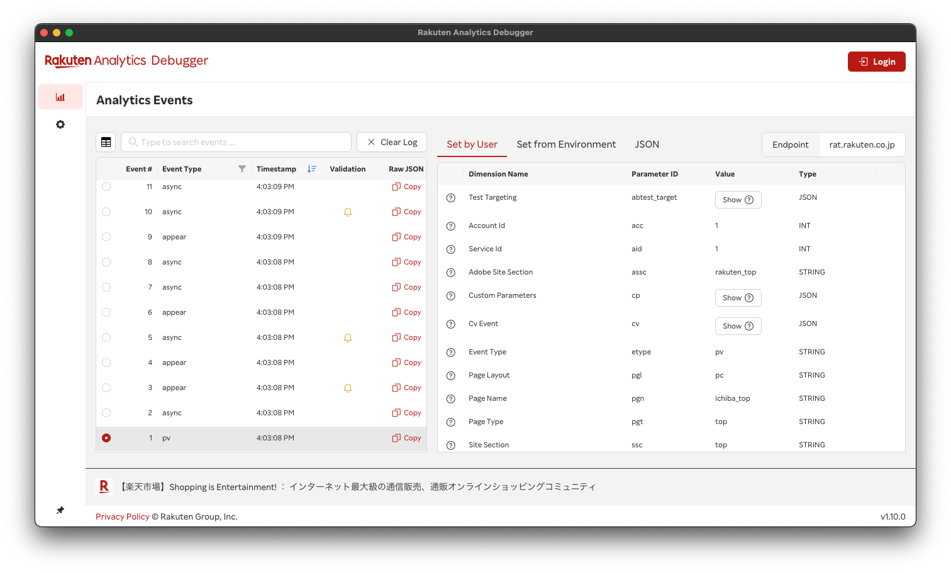Copy raw JSON of event 7

tap(406, 287)
